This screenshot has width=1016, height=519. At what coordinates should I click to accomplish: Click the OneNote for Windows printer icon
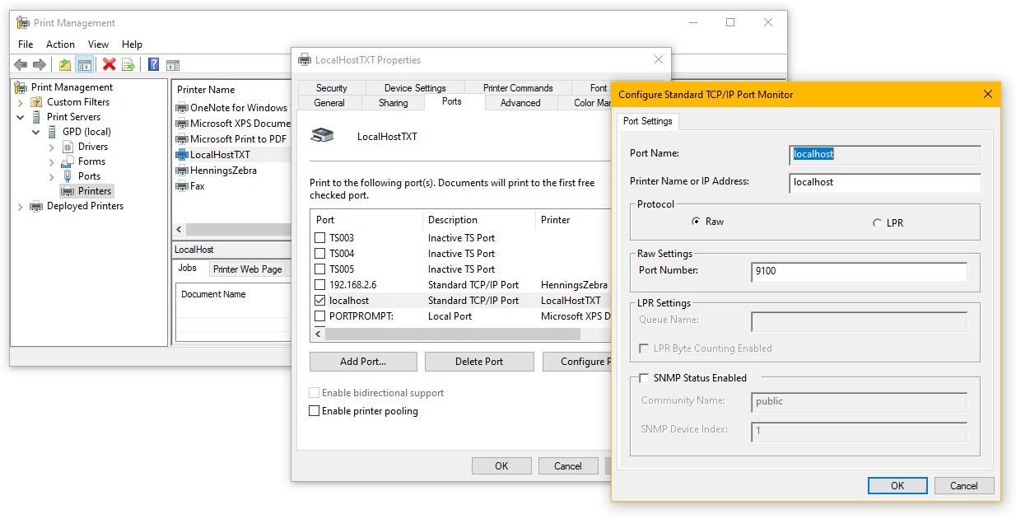point(182,108)
